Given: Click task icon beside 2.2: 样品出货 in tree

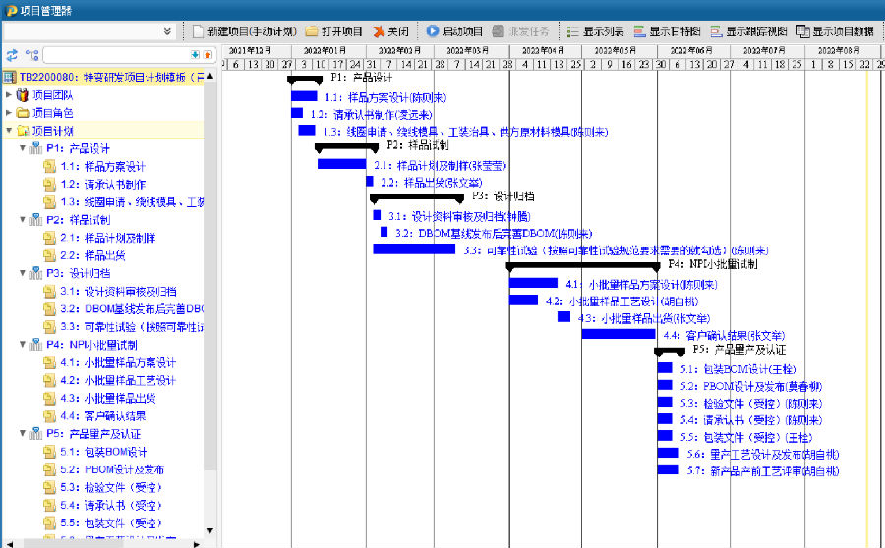Looking at the screenshot, I should 50,255.
